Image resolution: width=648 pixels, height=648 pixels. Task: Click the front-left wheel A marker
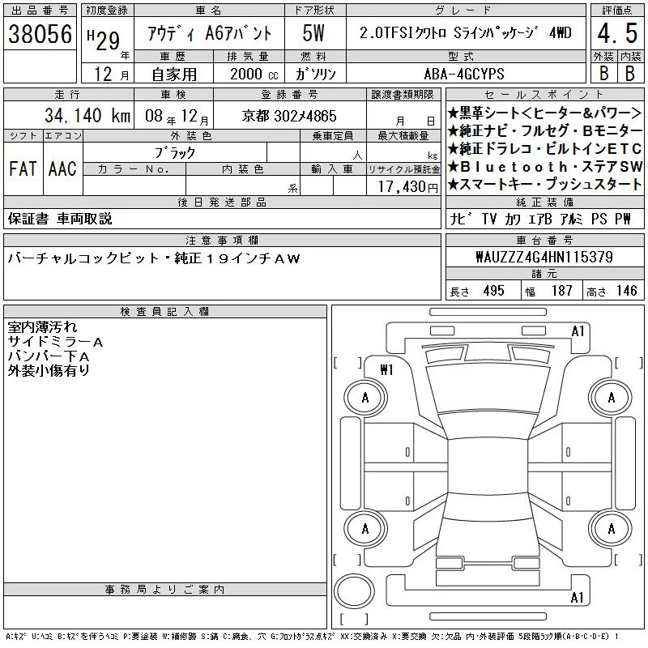pyautogui.click(x=365, y=398)
